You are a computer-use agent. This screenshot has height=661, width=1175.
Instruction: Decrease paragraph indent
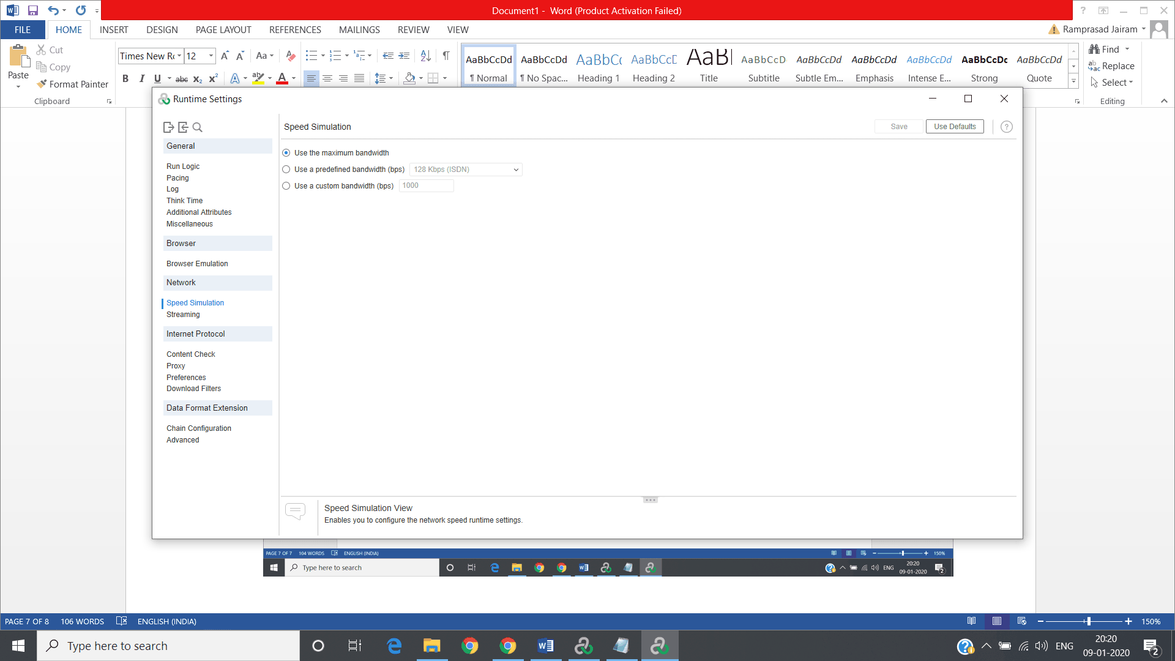click(x=388, y=56)
